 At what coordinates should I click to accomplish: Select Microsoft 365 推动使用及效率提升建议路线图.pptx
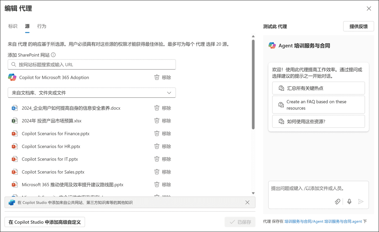pyautogui.click(x=73, y=185)
